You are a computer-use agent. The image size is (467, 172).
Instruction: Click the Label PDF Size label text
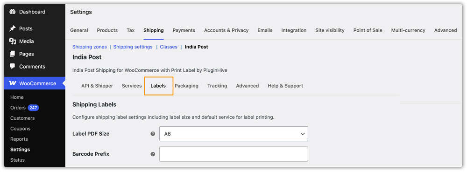(91, 134)
